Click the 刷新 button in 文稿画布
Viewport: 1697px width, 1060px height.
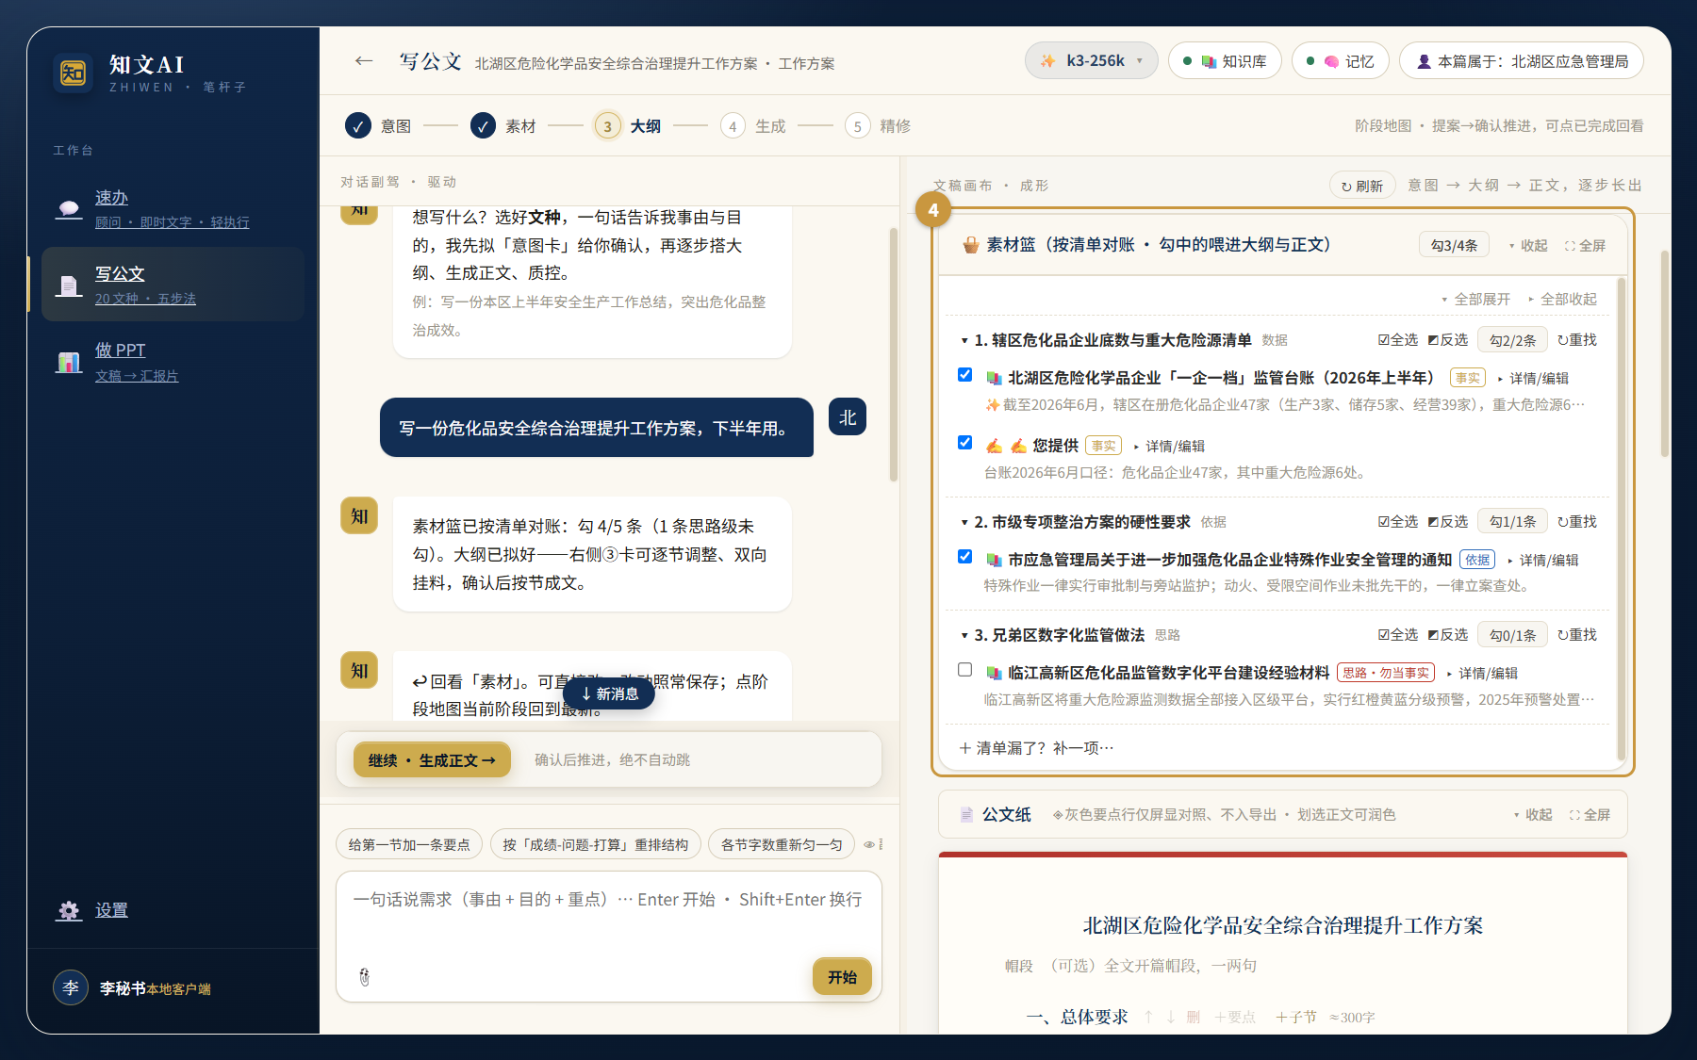tap(1362, 186)
